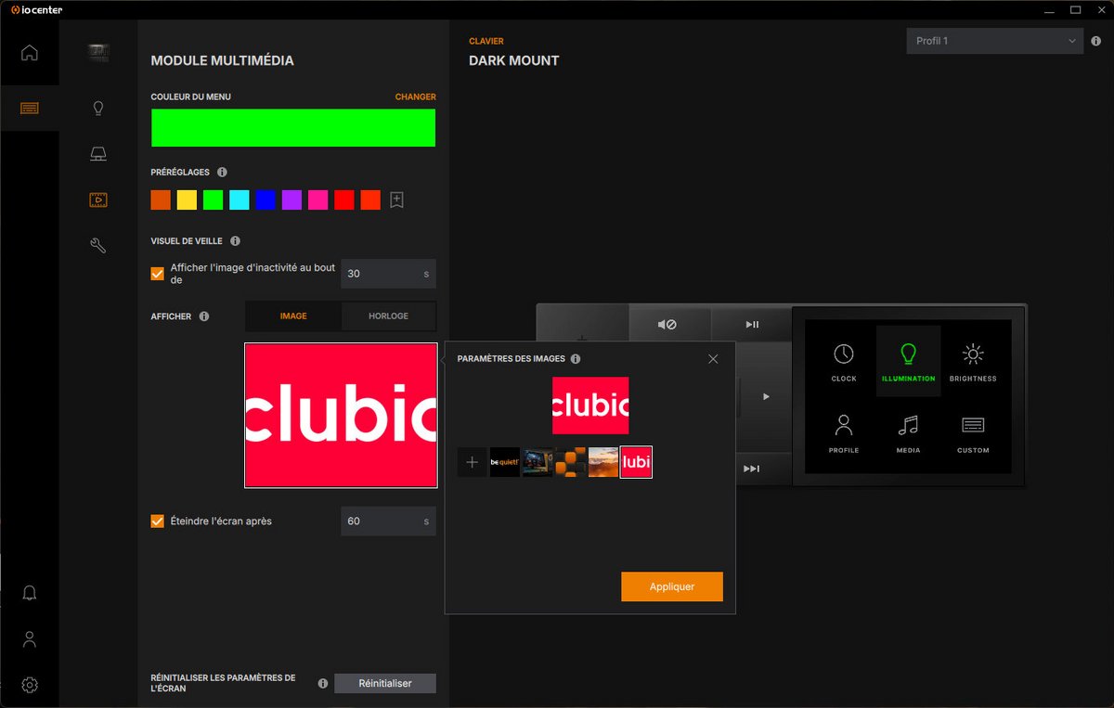Select the Dark Mount device thumbnail
The image size is (1114, 708).
coord(98,53)
